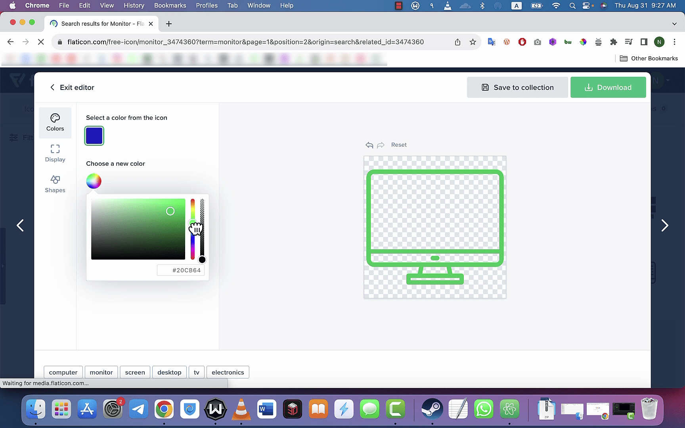Open the rainbow color wheel picker
Viewport: 685px width, 428px height.
[94, 181]
